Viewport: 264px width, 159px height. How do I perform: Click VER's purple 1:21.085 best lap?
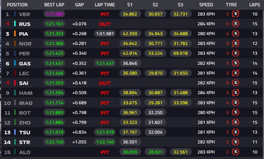click(54, 14)
